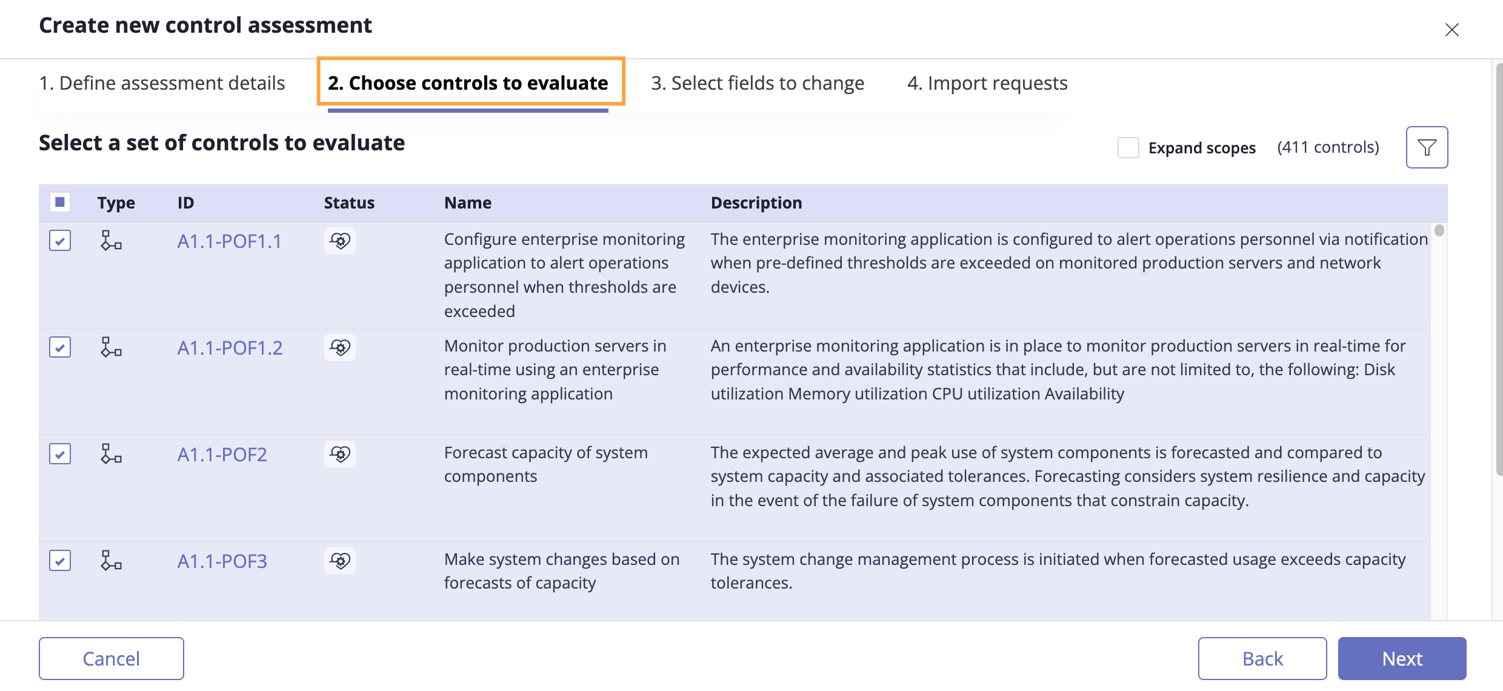The image size is (1503, 691).
Task: Uncheck the A1.1-POF3 row checkbox
Action: (60, 560)
